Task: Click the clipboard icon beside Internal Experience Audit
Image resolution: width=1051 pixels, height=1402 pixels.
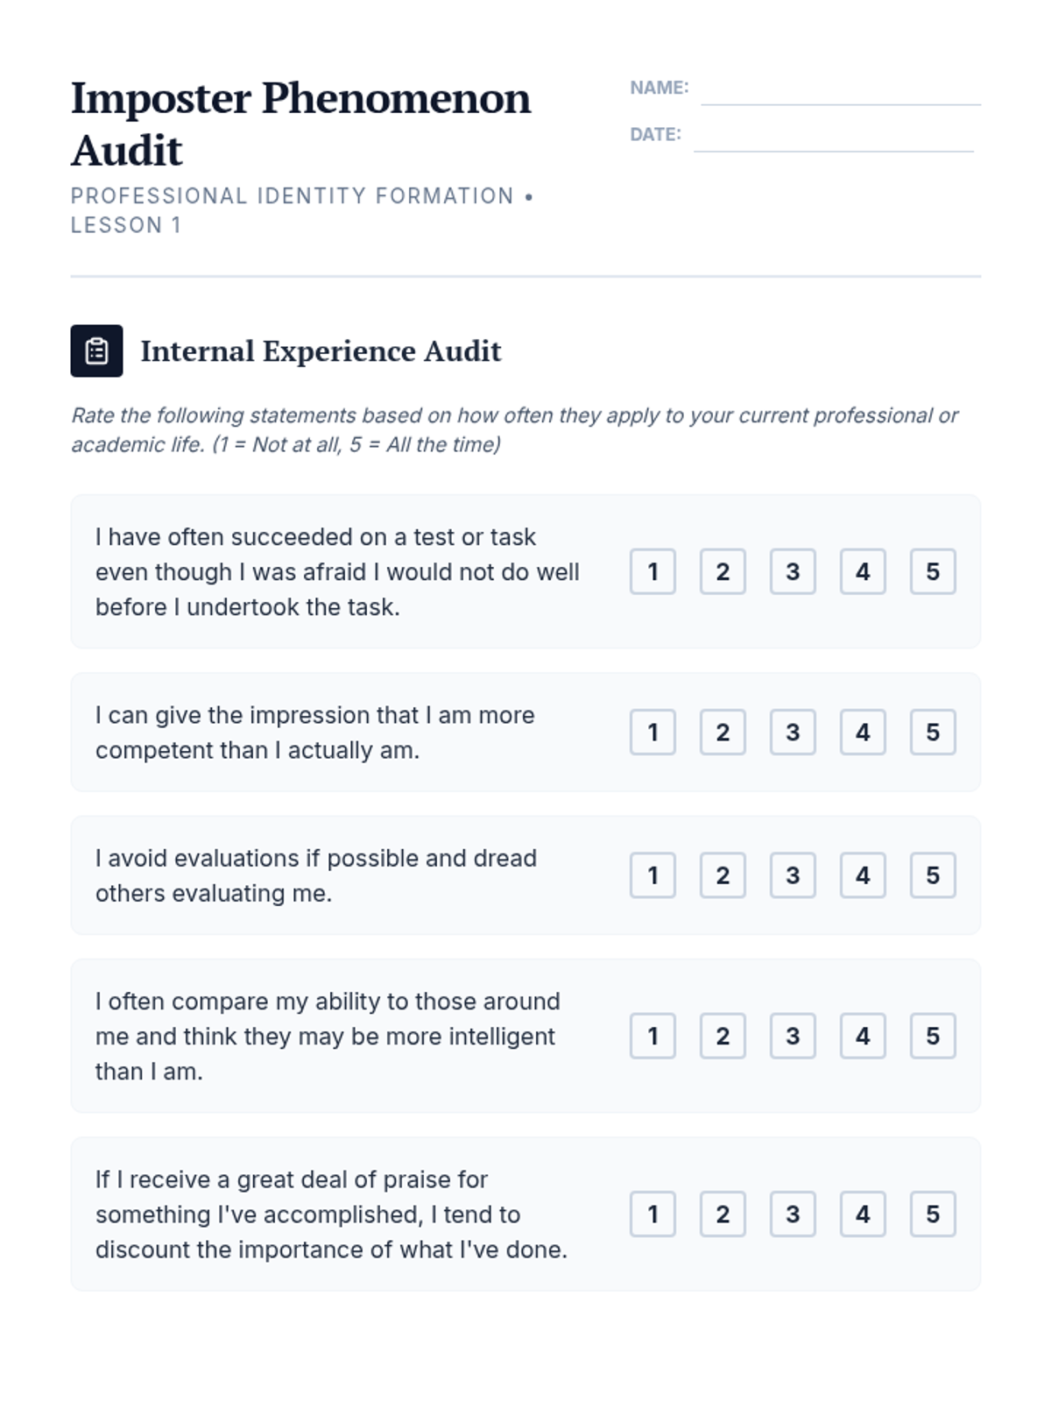Action: click(x=96, y=350)
